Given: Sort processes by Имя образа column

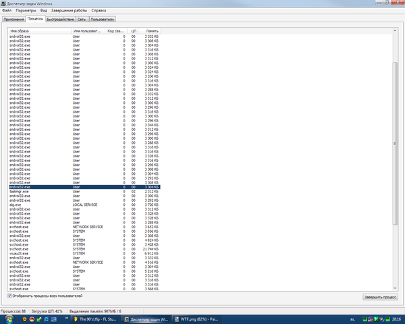Looking at the screenshot, I should click(x=39, y=31).
